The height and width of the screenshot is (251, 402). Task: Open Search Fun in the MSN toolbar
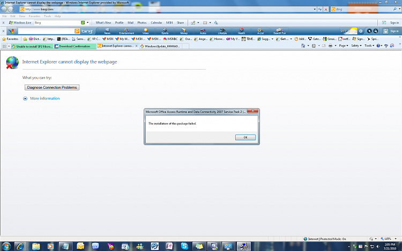[279, 31]
